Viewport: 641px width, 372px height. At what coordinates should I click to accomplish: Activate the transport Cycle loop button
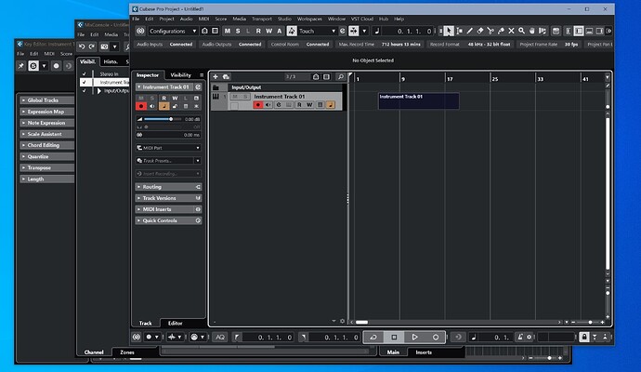click(x=373, y=336)
